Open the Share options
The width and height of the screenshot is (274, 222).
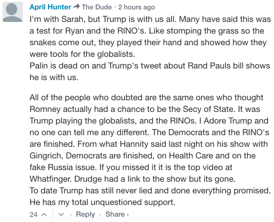pos(115,214)
